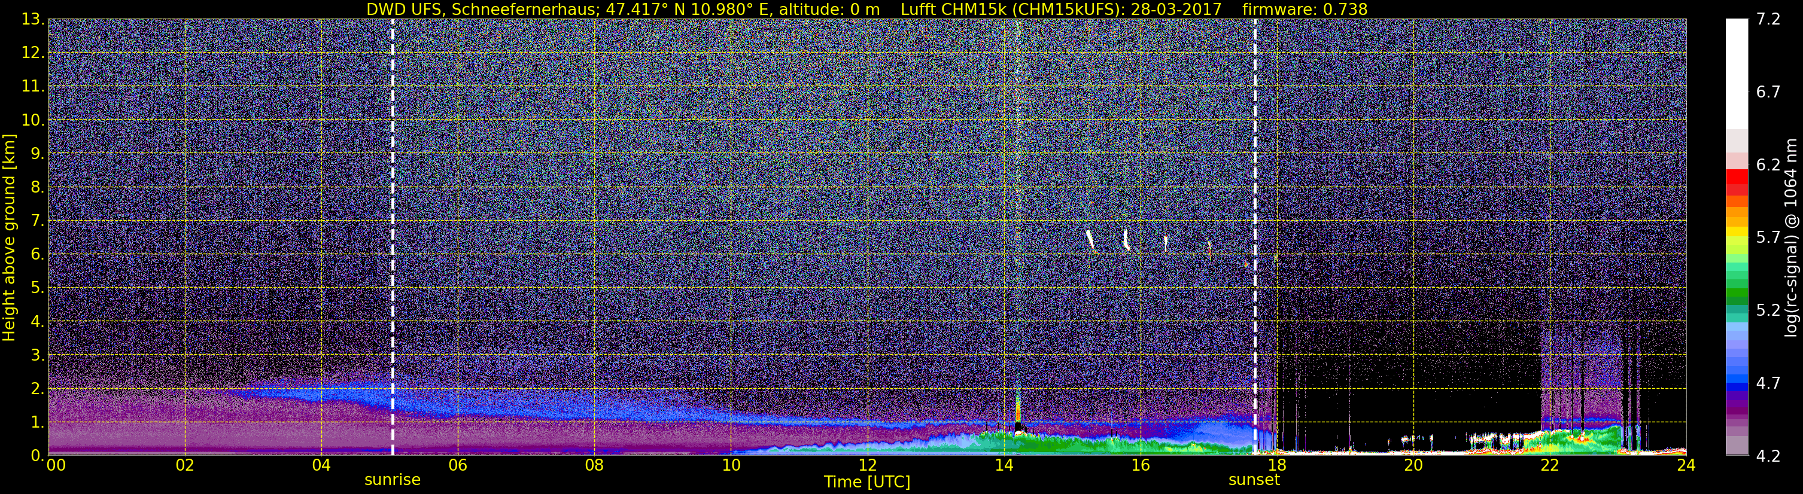Click the y-axis tick label '10.'

tap(33, 120)
